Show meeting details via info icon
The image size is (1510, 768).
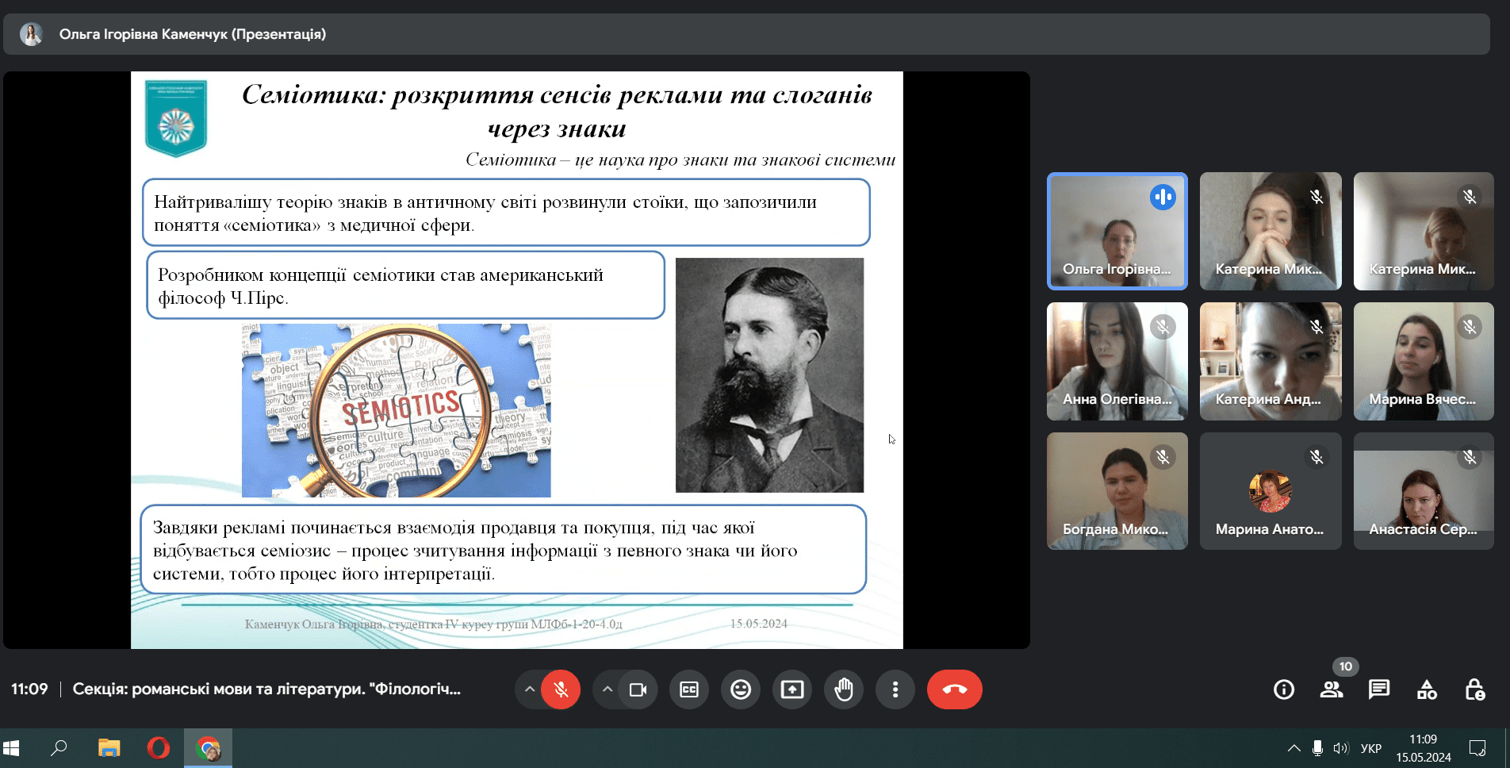click(1283, 689)
